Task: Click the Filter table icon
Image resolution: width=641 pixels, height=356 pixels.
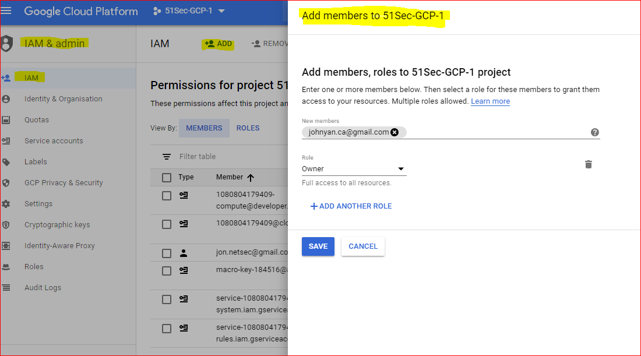Action: coord(167,157)
